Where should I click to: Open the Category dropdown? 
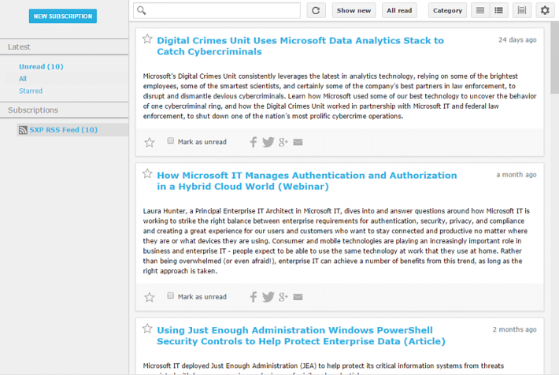[447, 10]
